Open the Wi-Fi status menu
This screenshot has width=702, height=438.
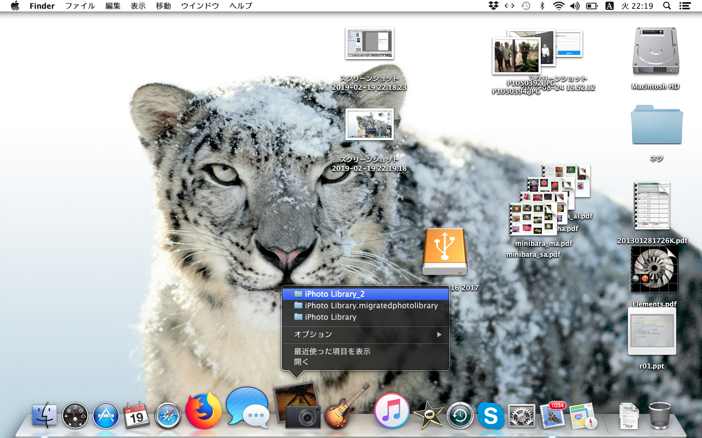pyautogui.click(x=558, y=6)
